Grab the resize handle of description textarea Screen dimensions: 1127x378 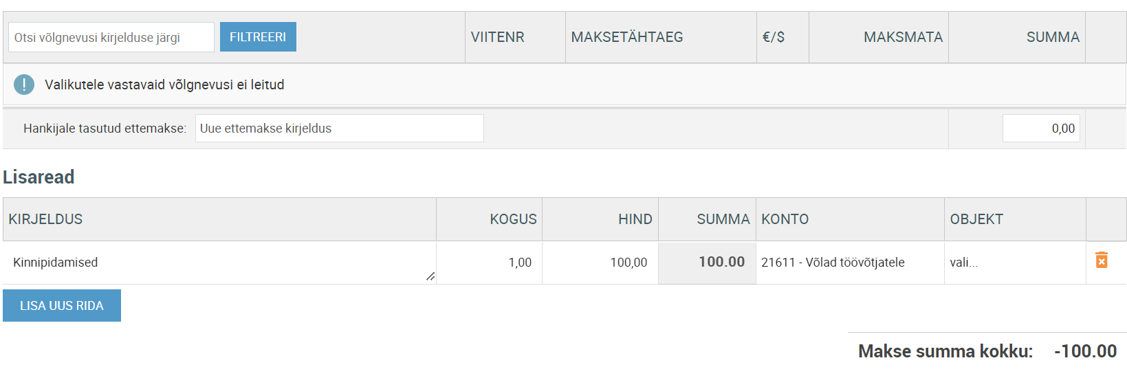pyautogui.click(x=430, y=276)
